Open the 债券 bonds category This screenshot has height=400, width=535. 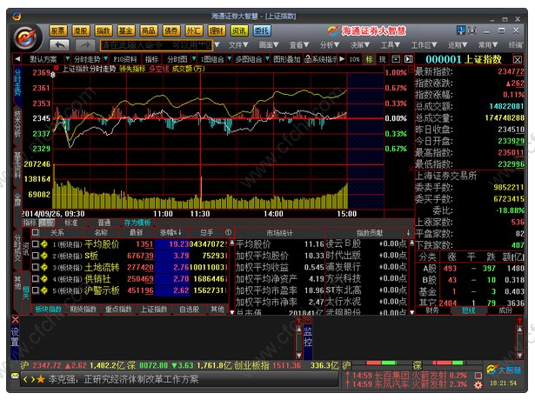171,31
